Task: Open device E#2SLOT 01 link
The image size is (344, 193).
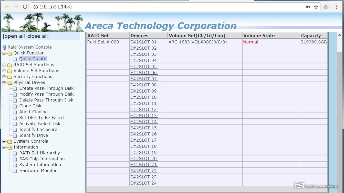Action: pyautogui.click(x=144, y=42)
